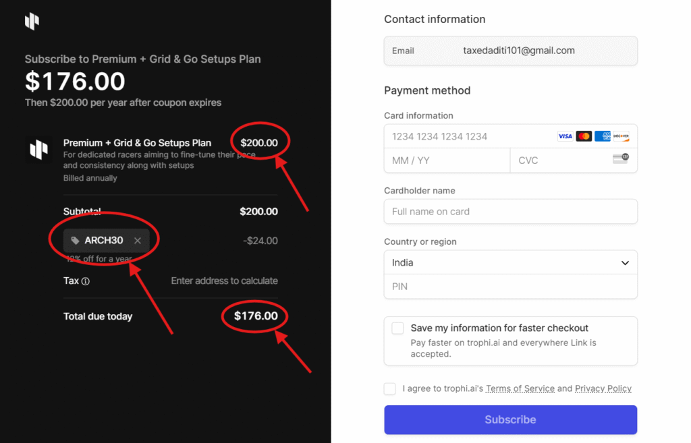Viewport: 691px width, 443px height.
Task: Click the Mastercard logo
Action: click(x=584, y=136)
